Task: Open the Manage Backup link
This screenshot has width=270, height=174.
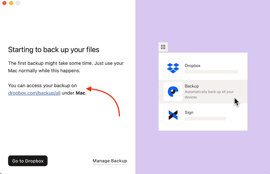Action: click(x=110, y=161)
